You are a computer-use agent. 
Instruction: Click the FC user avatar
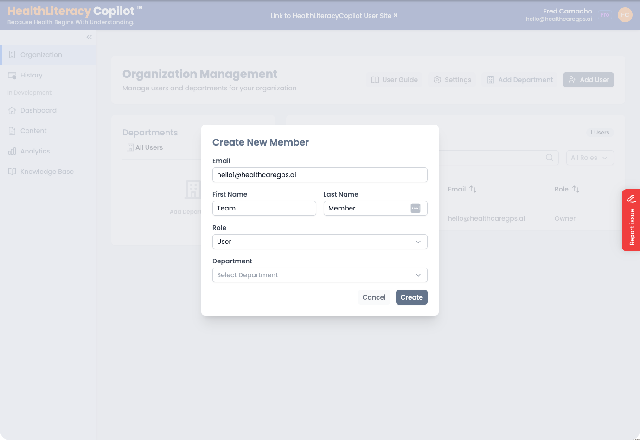625,14
